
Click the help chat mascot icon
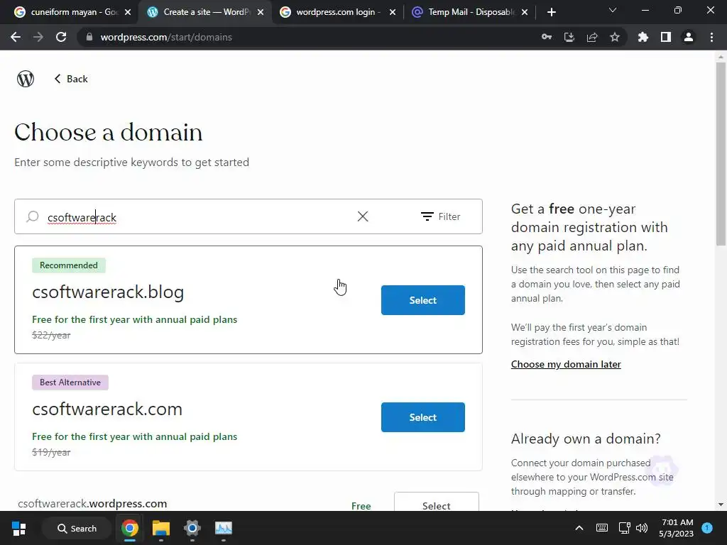point(662,470)
